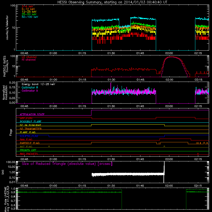Click the SAS axis label
212x212 pixels.
pos(3,172)
